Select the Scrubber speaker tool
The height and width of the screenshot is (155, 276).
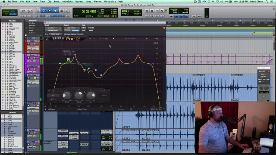(x=62, y=11)
